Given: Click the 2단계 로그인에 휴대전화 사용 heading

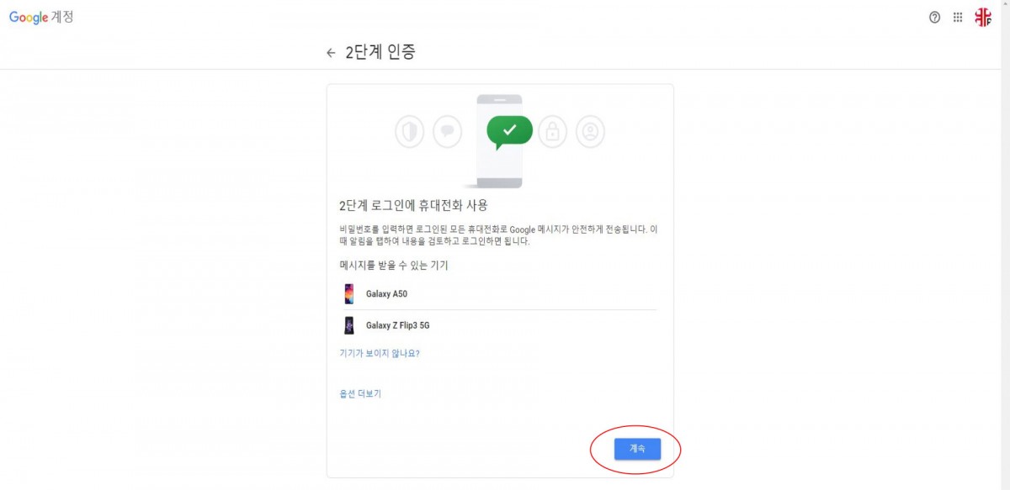Looking at the screenshot, I should 413,205.
